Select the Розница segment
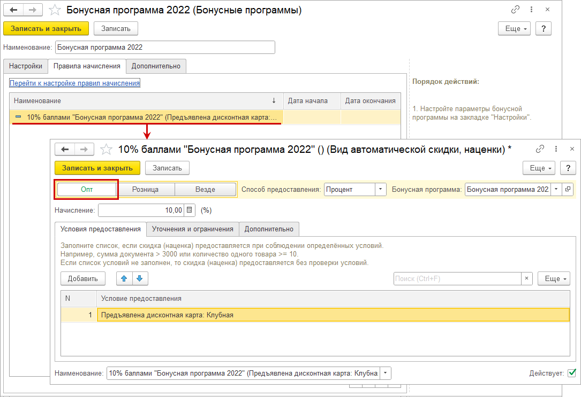 pos(145,189)
